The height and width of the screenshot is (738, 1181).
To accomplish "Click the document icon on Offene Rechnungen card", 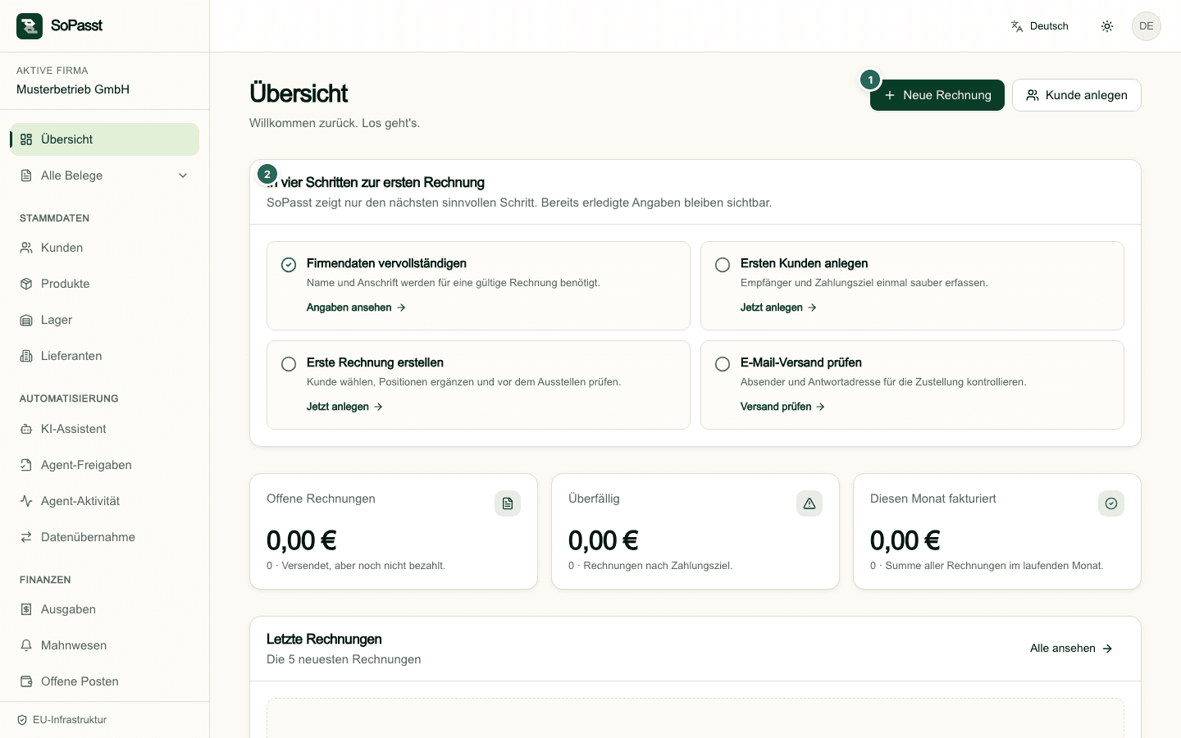I will (508, 503).
